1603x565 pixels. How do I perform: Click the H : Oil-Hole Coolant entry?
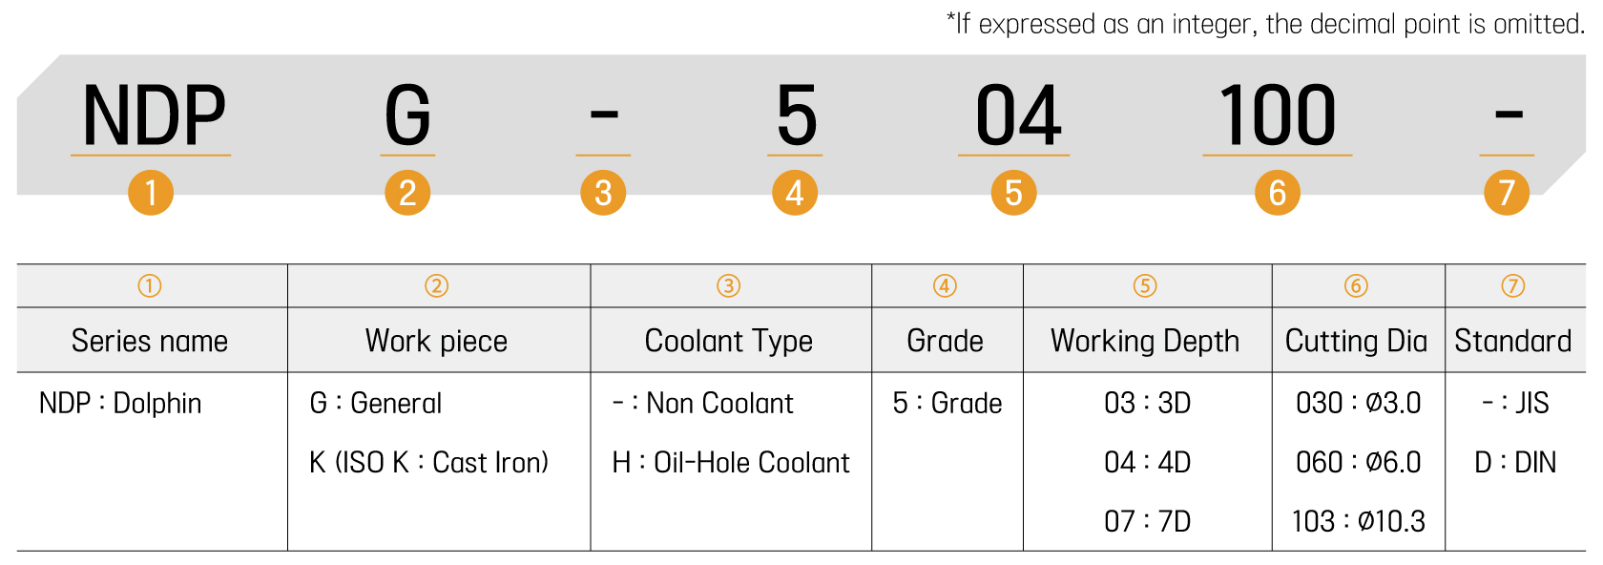(731, 463)
